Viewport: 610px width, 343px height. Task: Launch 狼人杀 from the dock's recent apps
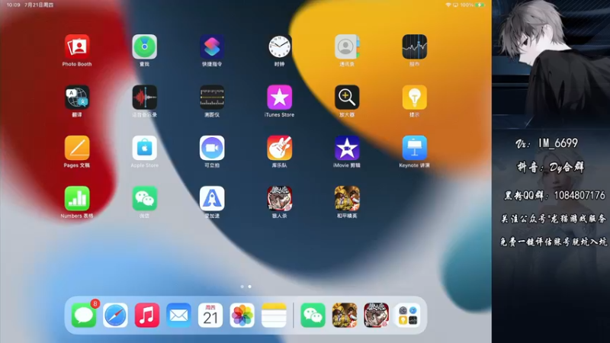pos(376,315)
